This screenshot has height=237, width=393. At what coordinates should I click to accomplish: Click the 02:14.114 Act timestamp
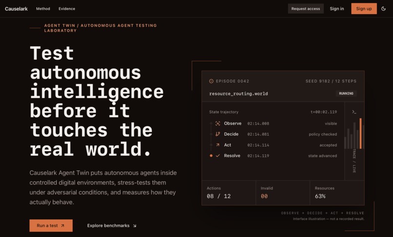[258, 145]
